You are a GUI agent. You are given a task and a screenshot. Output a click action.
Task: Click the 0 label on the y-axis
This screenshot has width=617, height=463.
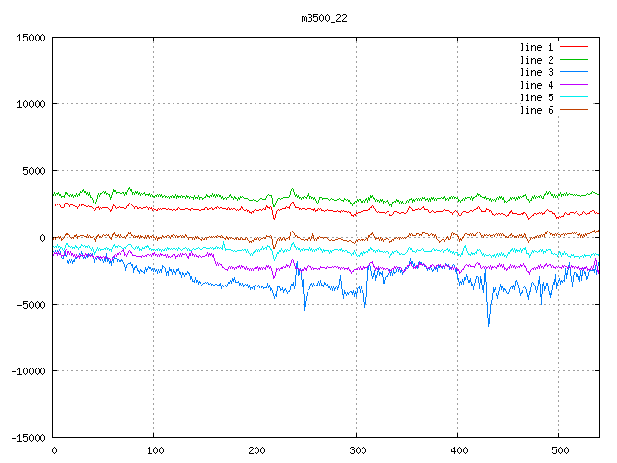(43, 237)
